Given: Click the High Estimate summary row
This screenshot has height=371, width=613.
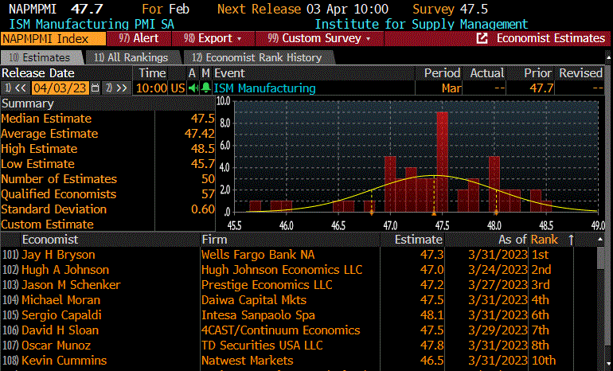Looking at the screenshot, I should click(108, 149).
